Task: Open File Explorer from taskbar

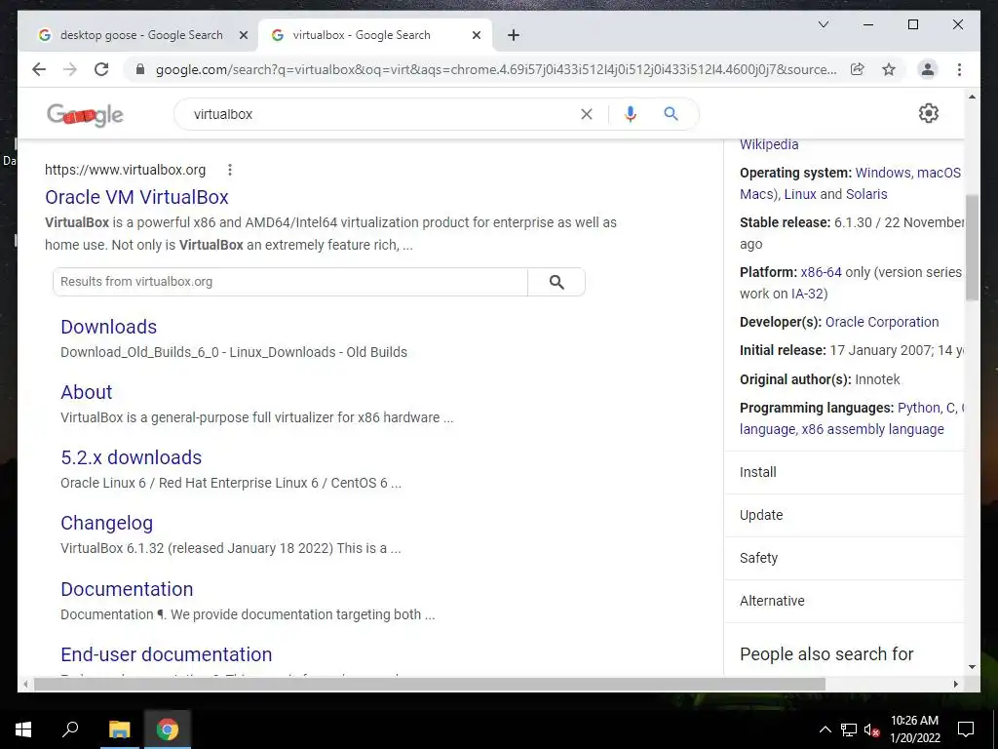Action: (119, 729)
